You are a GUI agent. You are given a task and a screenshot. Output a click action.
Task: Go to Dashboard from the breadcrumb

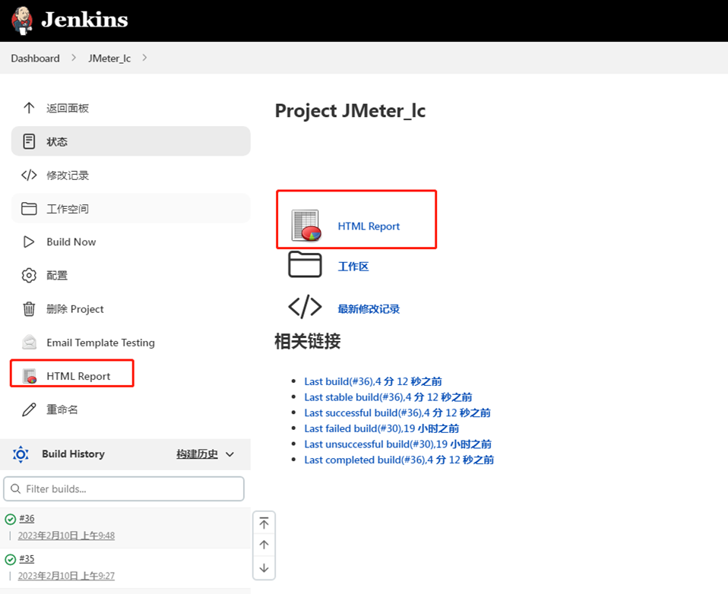coord(35,58)
